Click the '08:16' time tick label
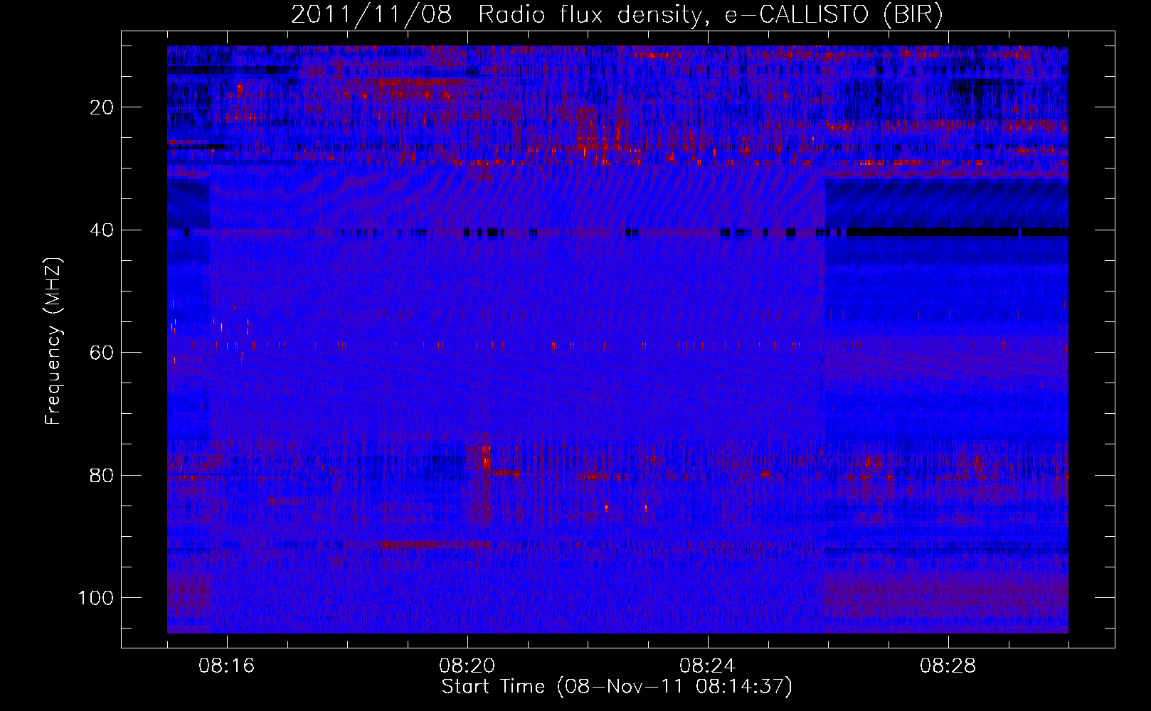 227,666
